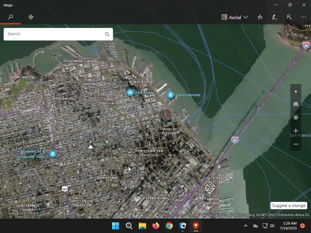This screenshot has width=311, height=233.
Task: Open the Sign in account icon
Action: pyautogui.click(x=289, y=17)
